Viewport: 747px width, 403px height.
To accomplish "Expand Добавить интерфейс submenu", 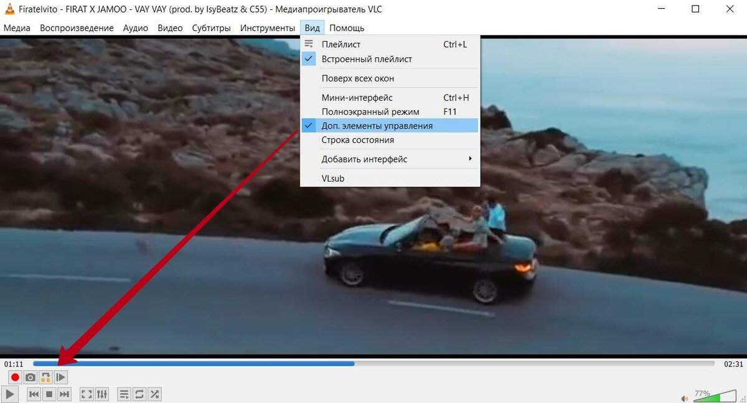I will 390,159.
